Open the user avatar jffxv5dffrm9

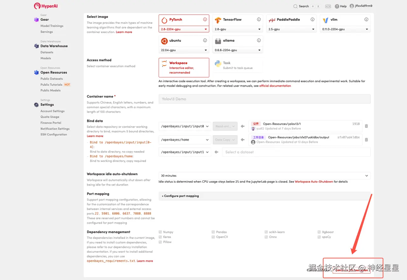[352, 6]
